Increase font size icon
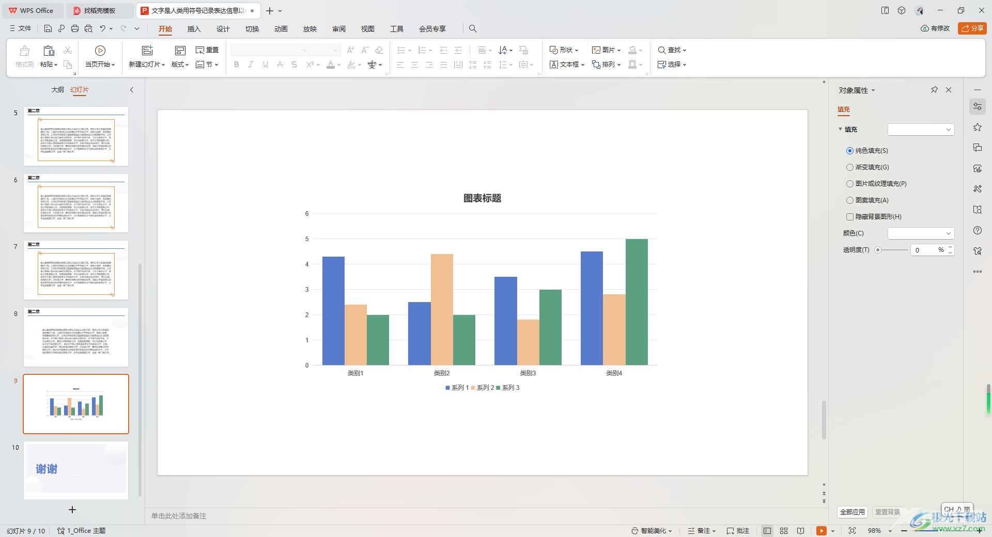The width and height of the screenshot is (992, 537). pyautogui.click(x=350, y=50)
